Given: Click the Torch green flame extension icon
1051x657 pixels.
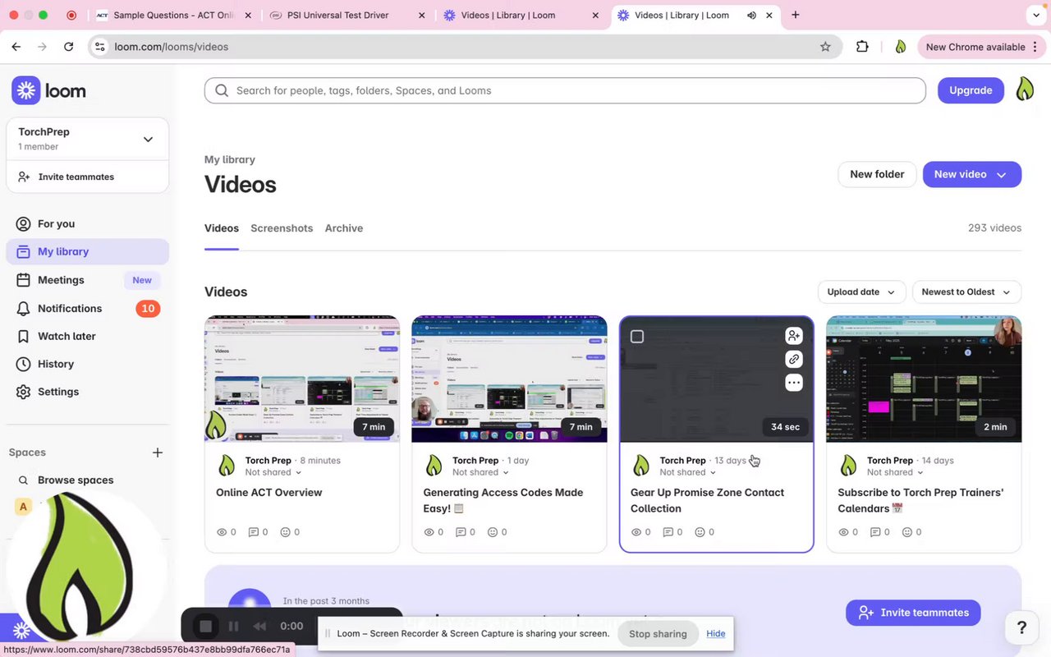Looking at the screenshot, I should click(901, 47).
